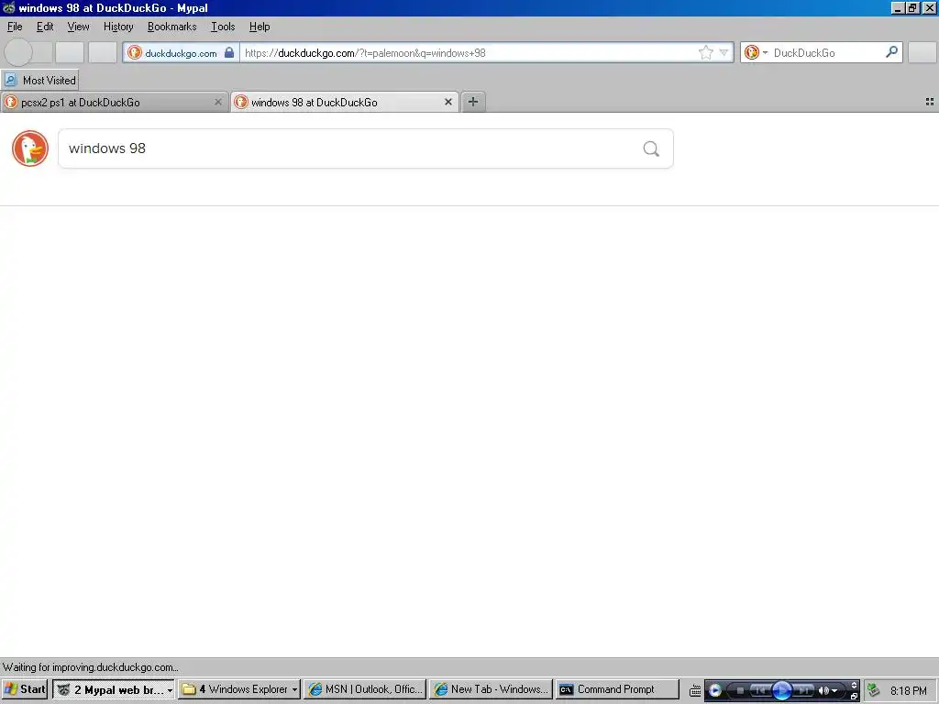Click the DuckDuckGo site identity icon in address bar
This screenshot has width=939, height=704.
[135, 52]
